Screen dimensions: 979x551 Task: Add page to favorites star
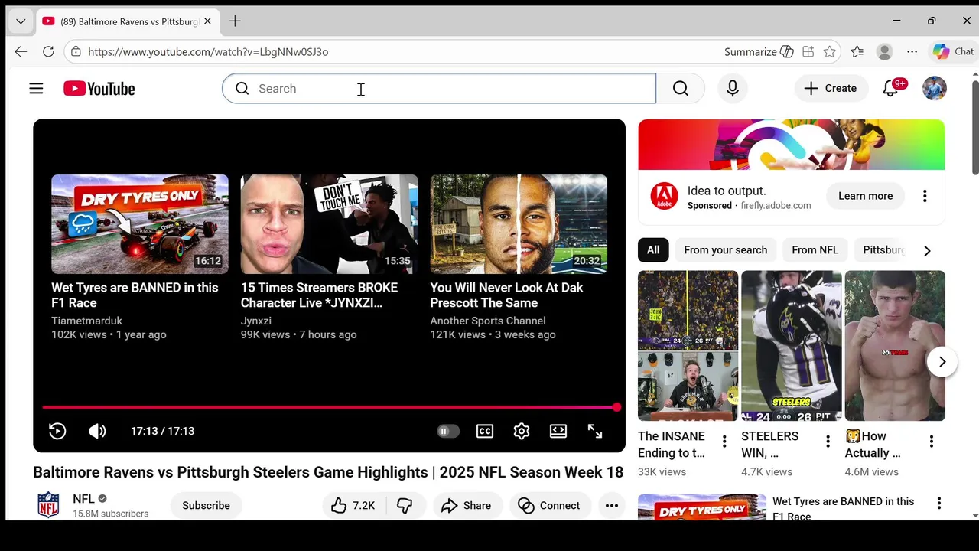(830, 52)
